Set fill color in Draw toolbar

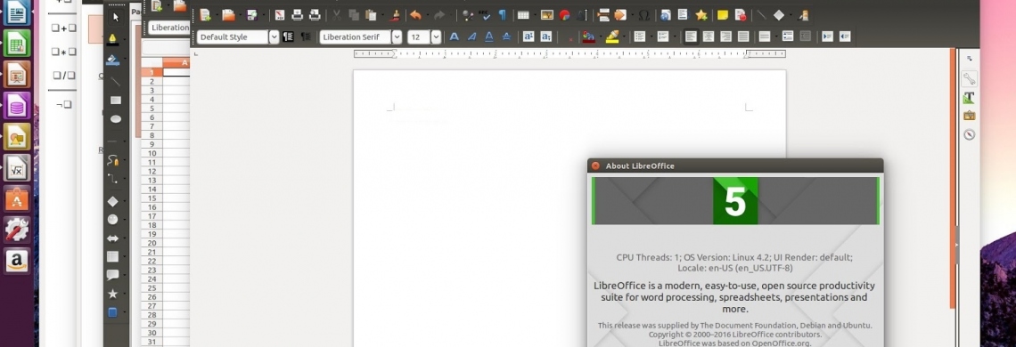(113, 60)
